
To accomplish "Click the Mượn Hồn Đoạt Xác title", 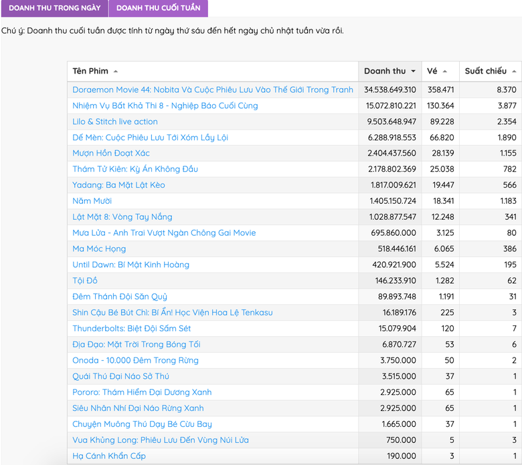I will pos(111,153).
